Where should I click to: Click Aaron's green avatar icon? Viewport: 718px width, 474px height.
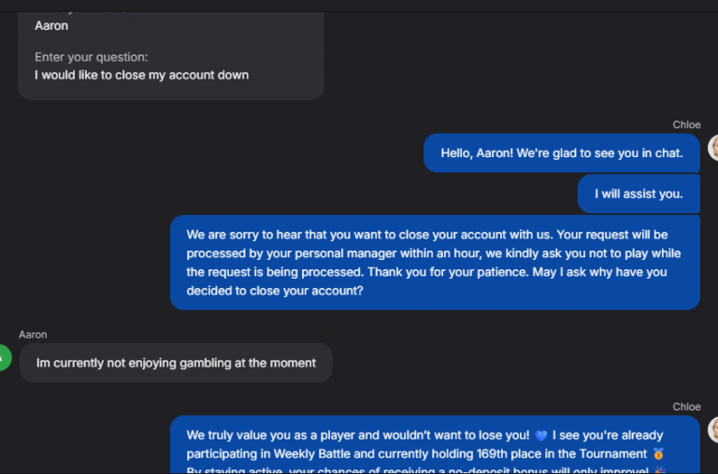[5, 357]
